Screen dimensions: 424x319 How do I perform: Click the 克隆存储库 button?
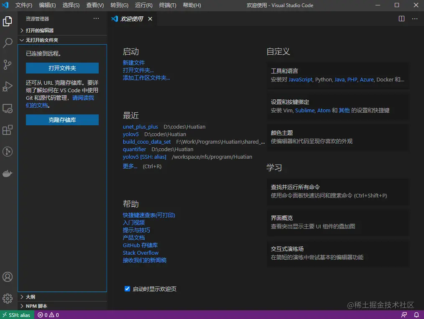62,120
